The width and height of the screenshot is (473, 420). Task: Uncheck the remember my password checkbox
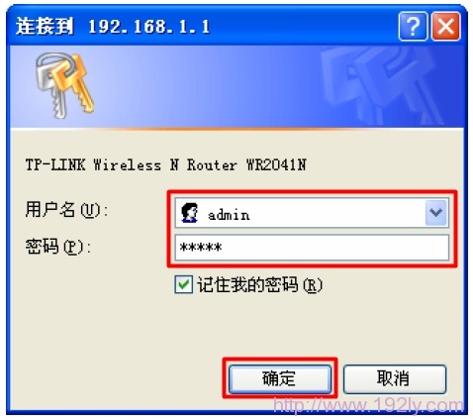[183, 284]
